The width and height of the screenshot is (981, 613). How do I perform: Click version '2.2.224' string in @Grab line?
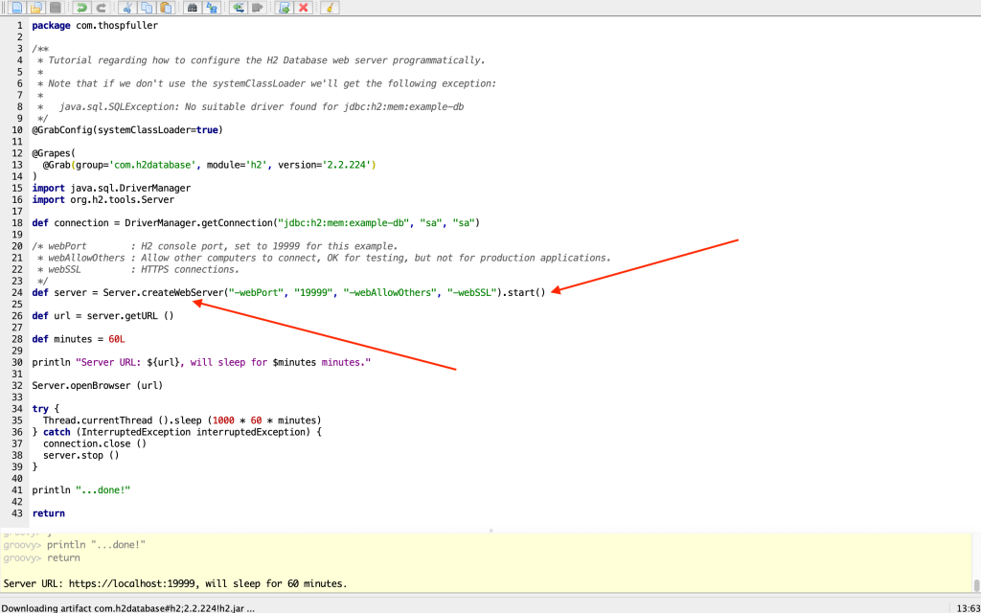[350, 165]
